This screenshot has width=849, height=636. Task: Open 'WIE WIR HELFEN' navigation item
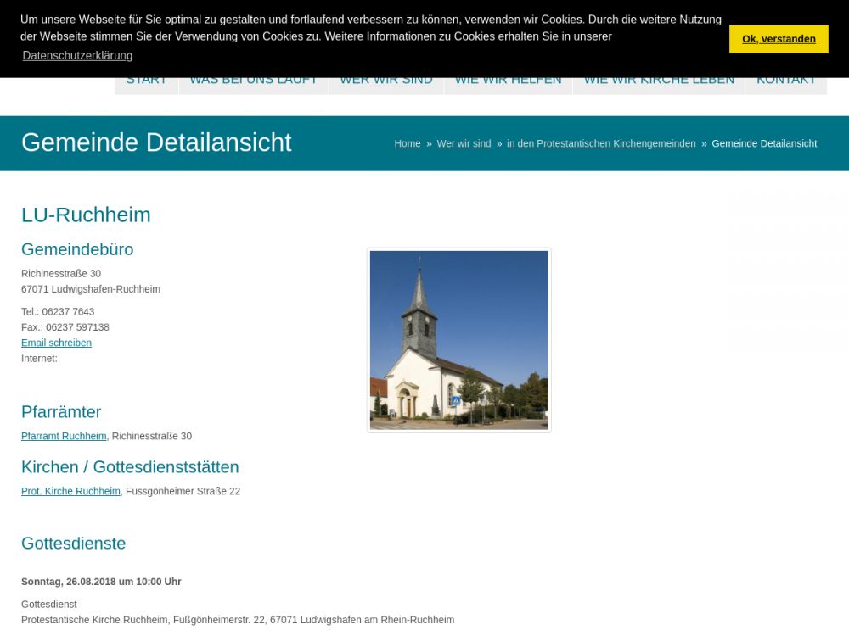(508, 84)
